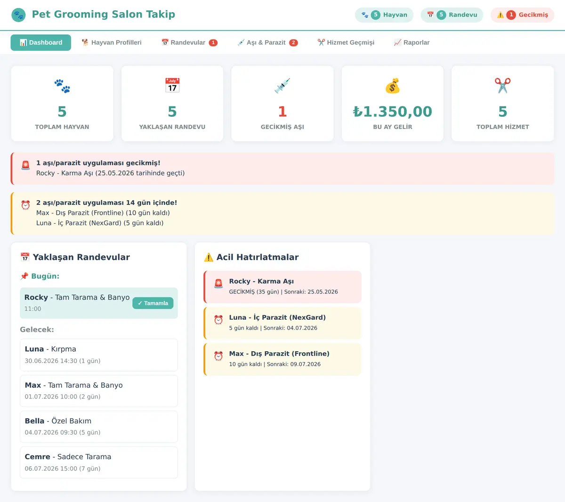
Task: Click the calendar icon in the Randevu header badge
Action: 430,15
